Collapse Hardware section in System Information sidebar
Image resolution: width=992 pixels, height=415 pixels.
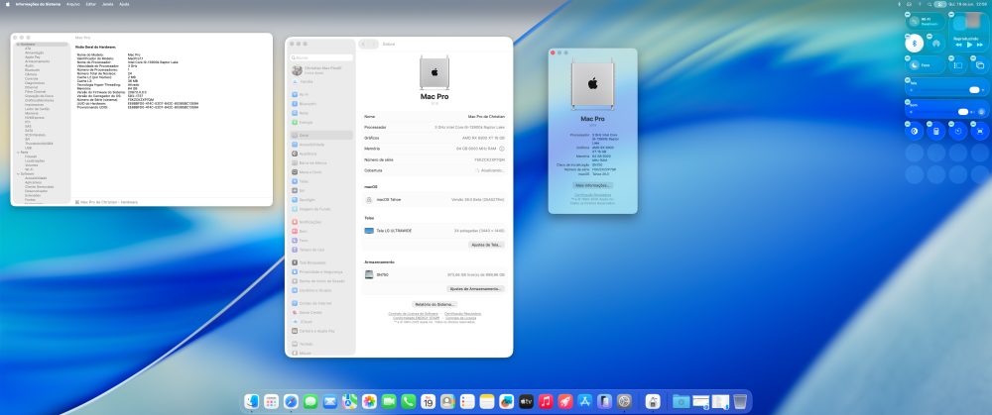[18, 45]
